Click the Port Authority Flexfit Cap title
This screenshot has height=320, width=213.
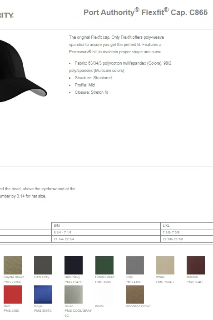point(146,12)
